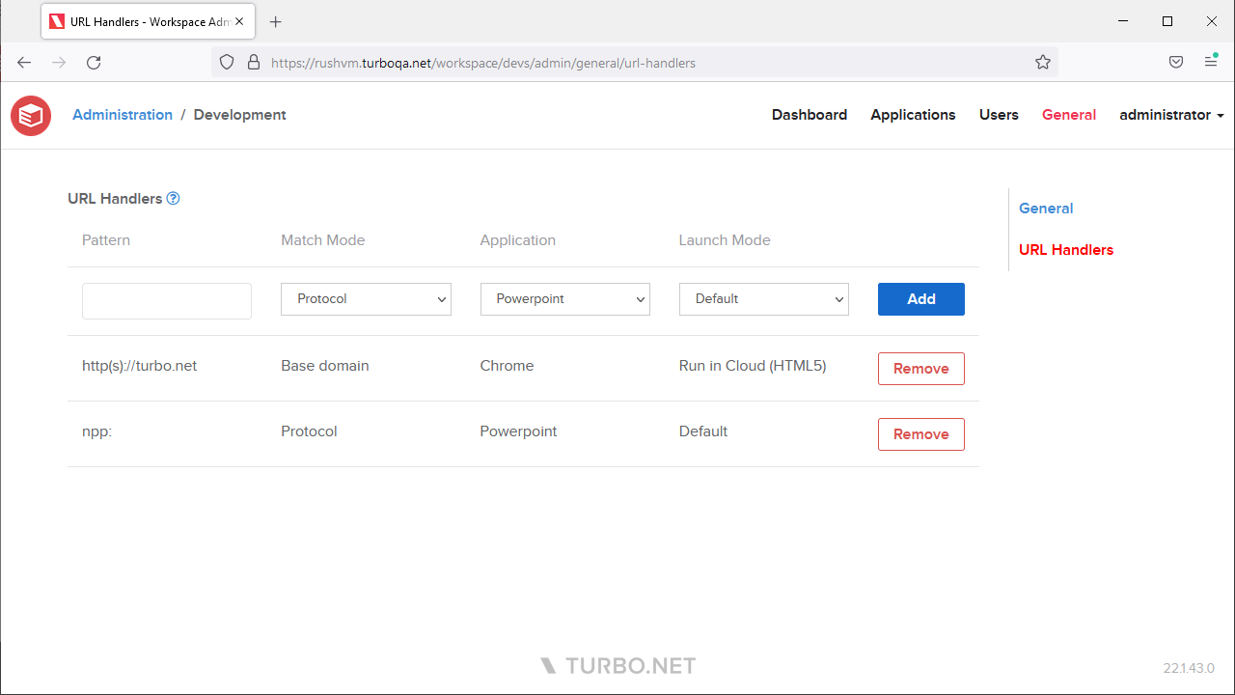Remove the http(s)://turbo.net handler
Viewport: 1235px width, 695px height.
tap(920, 369)
